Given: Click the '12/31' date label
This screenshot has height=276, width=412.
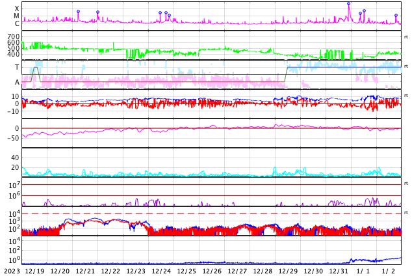Looking at the screenshot, I should click(339, 271).
